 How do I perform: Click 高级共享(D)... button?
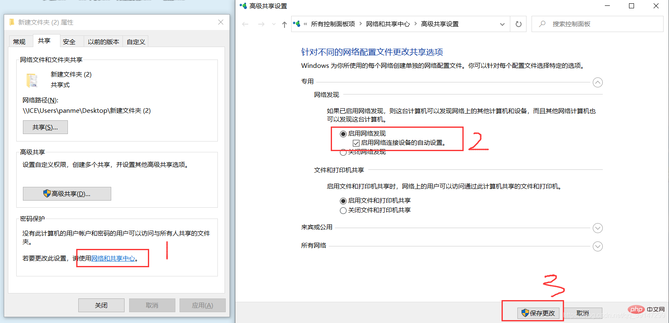coord(67,194)
